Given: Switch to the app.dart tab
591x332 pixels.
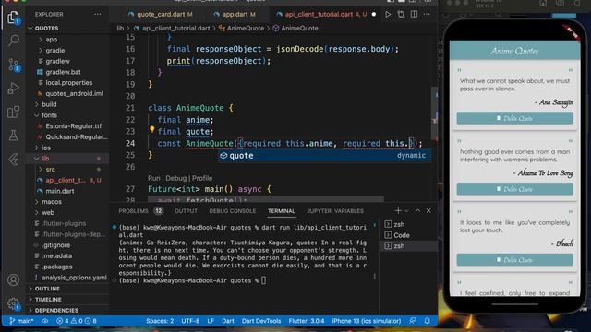Looking at the screenshot, I should 234,15.
